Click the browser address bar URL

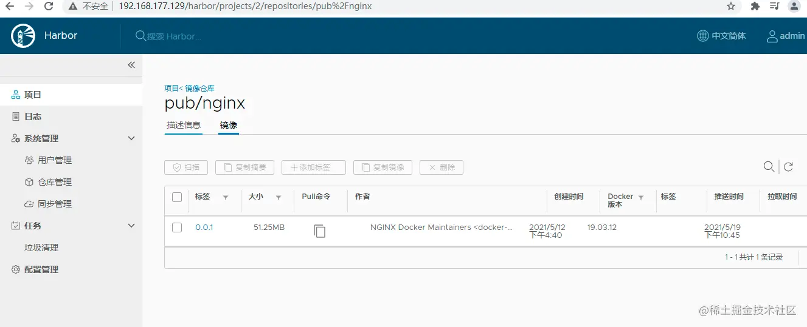tap(244, 6)
